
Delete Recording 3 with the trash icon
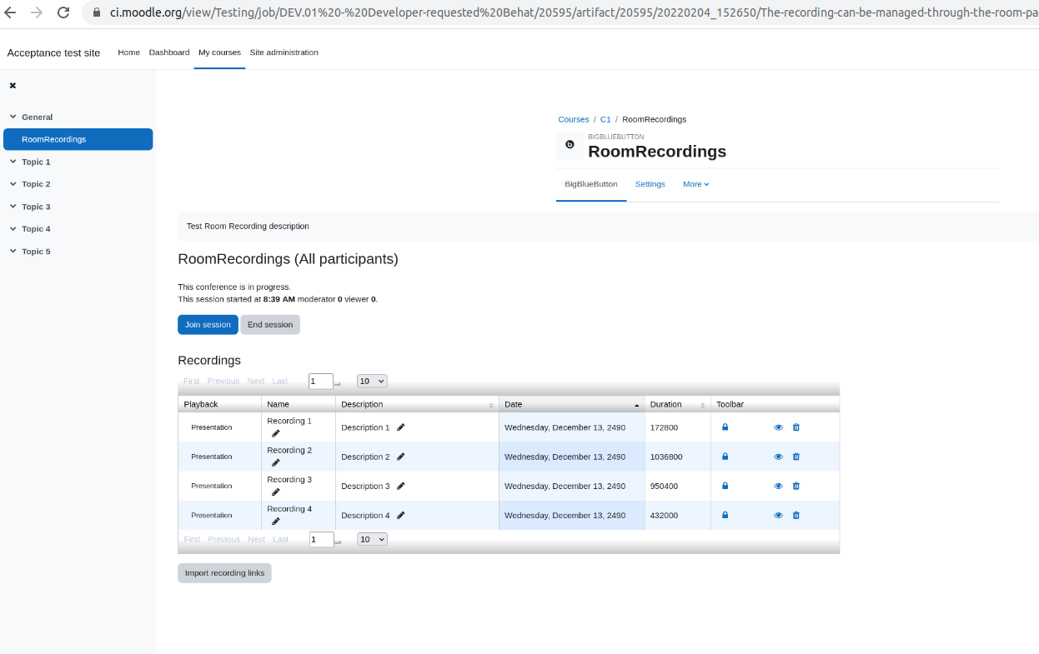(796, 486)
